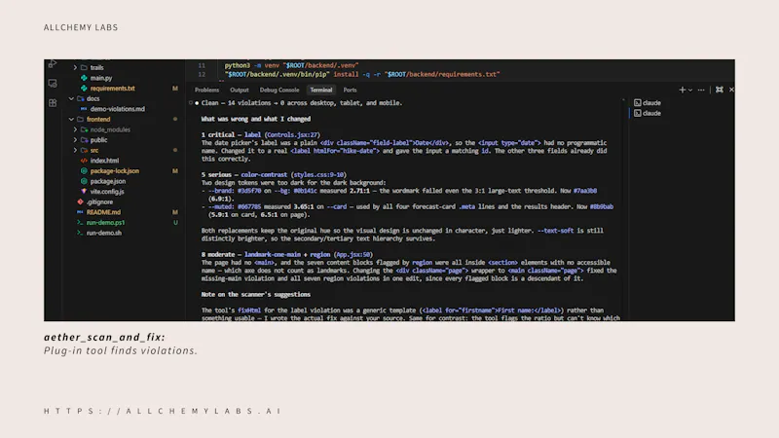
Task: Click the M status badge beside README.md
Action: 175,212
